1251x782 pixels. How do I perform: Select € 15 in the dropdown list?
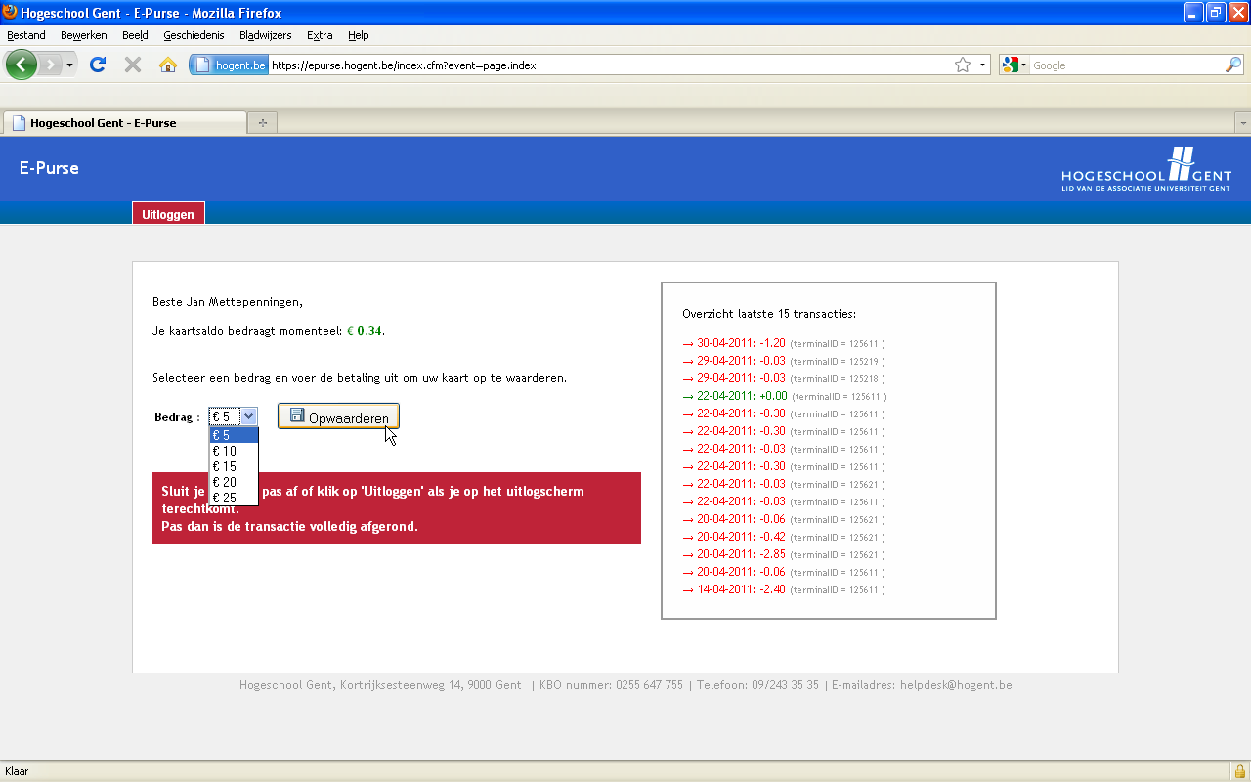click(x=234, y=466)
